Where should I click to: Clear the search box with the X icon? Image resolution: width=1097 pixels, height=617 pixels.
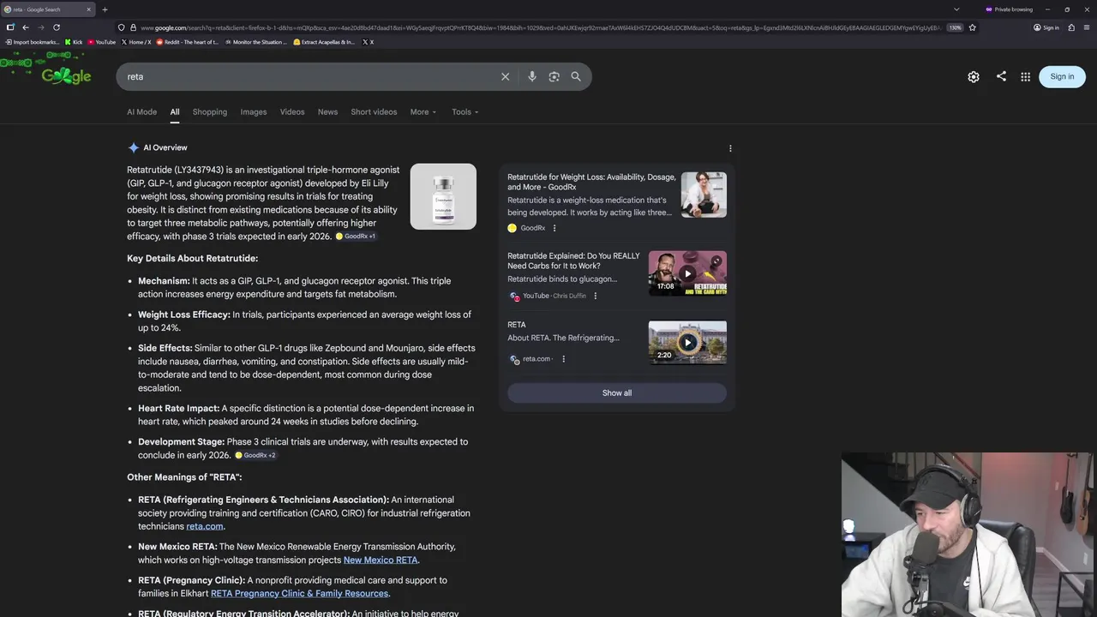(505, 76)
